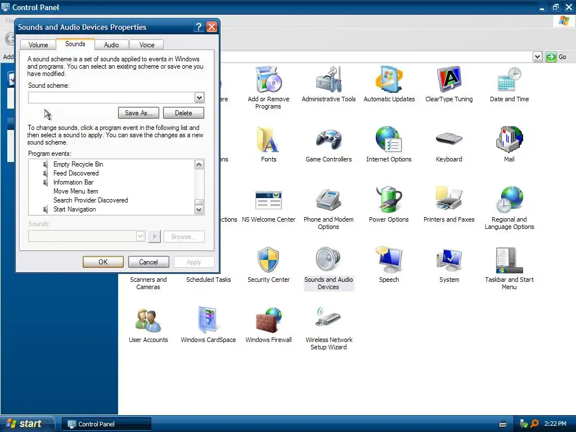Click program events scroll down arrow
The width and height of the screenshot is (576, 432).
[199, 210]
